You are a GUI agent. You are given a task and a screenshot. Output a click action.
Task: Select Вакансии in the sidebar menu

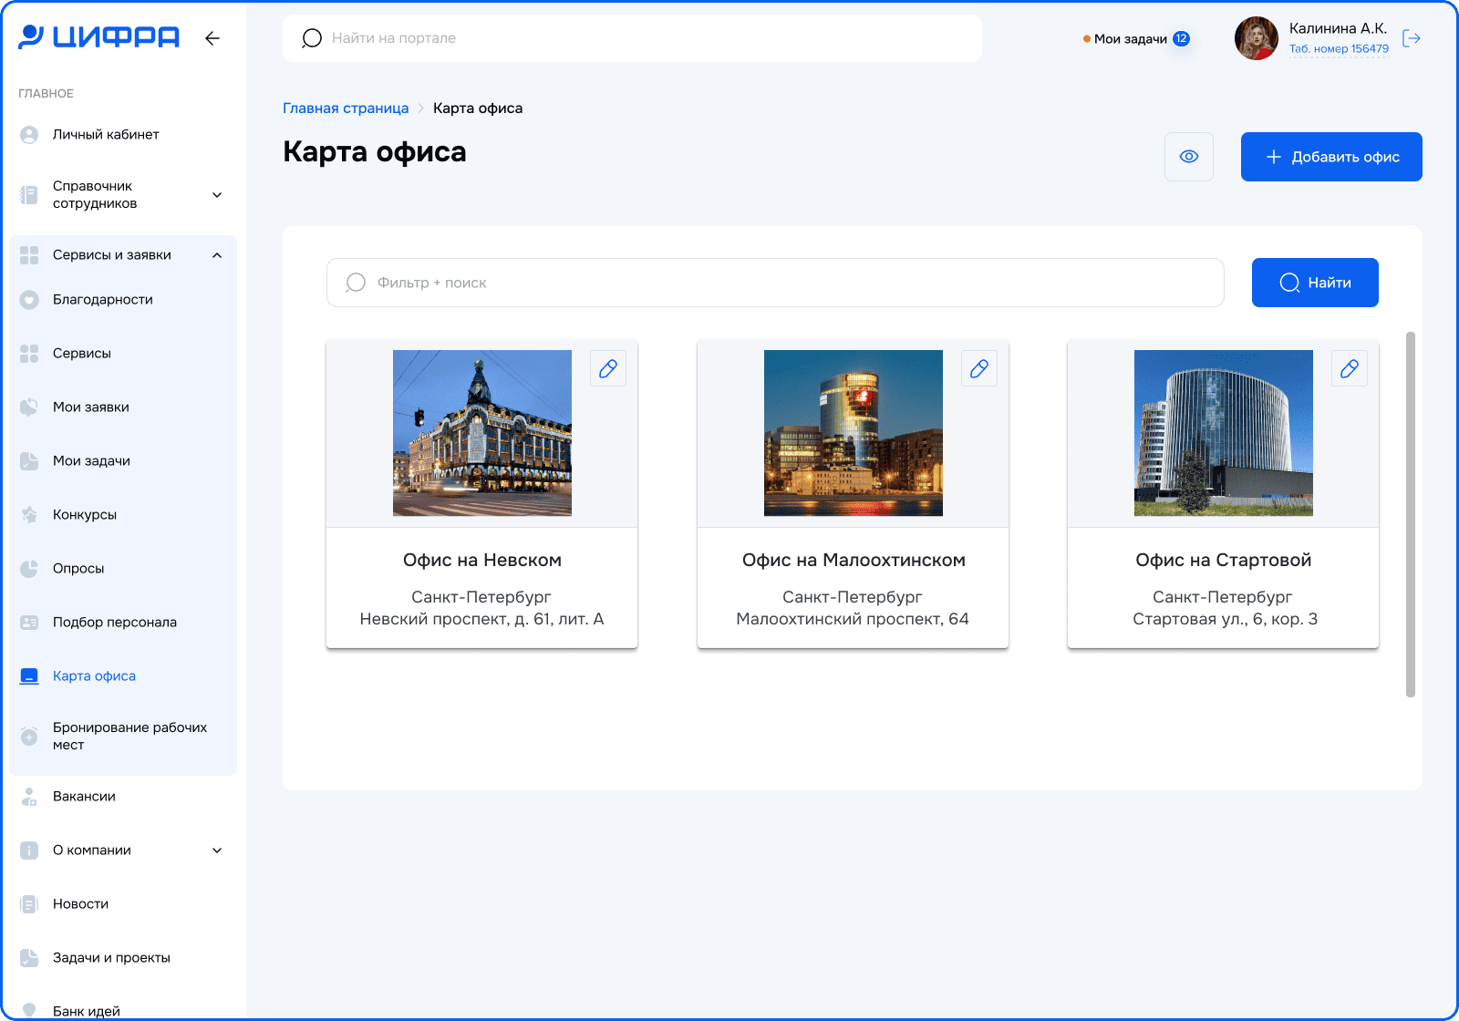click(84, 796)
